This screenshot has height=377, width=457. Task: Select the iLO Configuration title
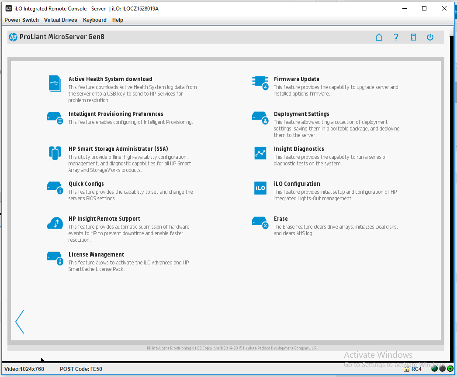[297, 184]
